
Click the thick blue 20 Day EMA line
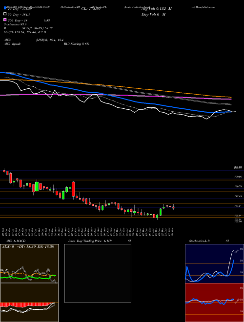click(115, 96)
